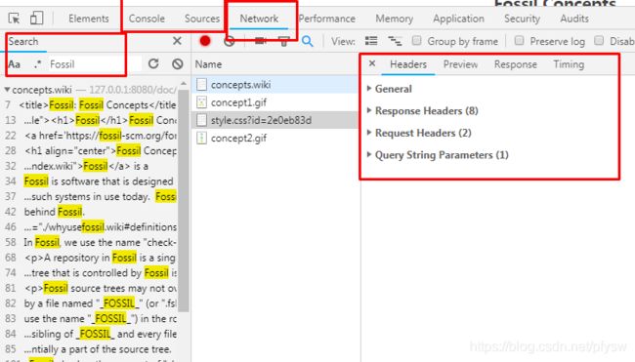Toggle the device toolbar icon
Image resolution: width=635 pixels, height=362 pixels.
click(x=36, y=19)
